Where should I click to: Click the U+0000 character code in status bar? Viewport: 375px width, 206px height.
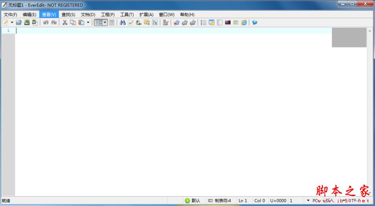[278, 201]
